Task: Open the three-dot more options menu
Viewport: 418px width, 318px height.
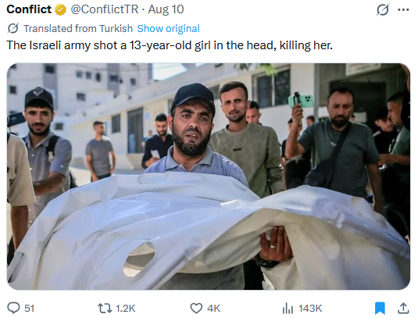Action: click(x=403, y=10)
